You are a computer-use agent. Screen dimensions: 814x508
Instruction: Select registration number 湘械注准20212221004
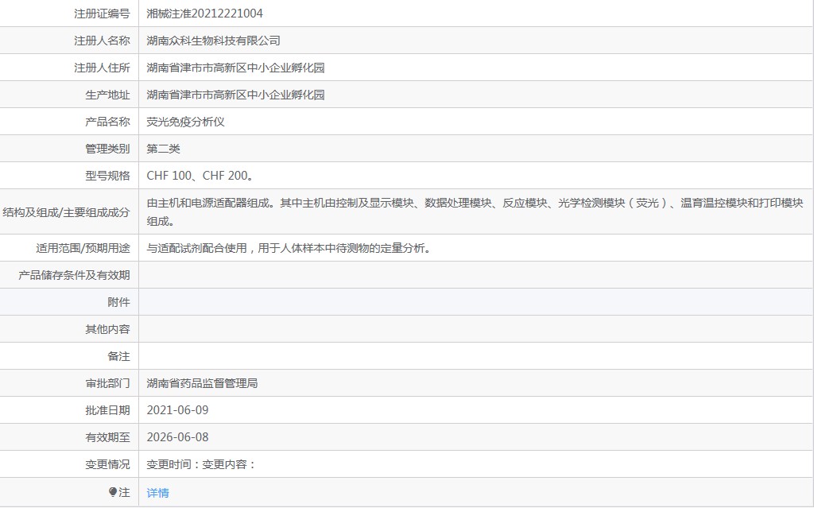pos(204,14)
